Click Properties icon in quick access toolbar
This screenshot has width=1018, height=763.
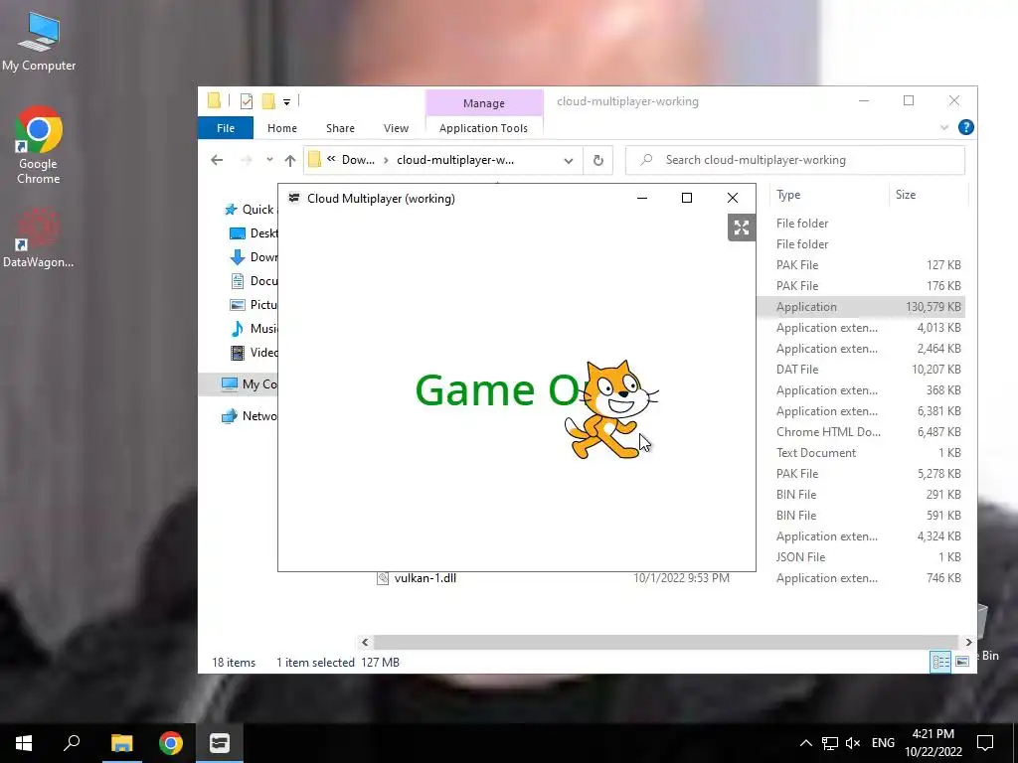(x=247, y=101)
